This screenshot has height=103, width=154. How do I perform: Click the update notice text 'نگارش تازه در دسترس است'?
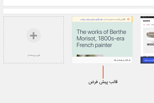coord(114,19)
